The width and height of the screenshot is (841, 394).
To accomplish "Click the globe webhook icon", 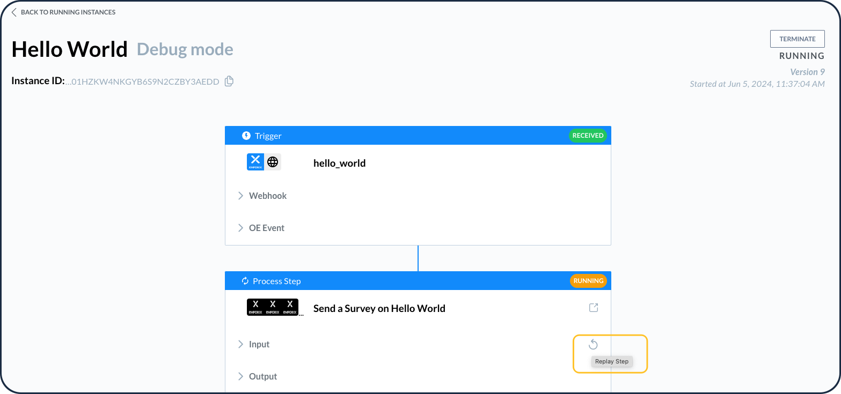I will (273, 162).
